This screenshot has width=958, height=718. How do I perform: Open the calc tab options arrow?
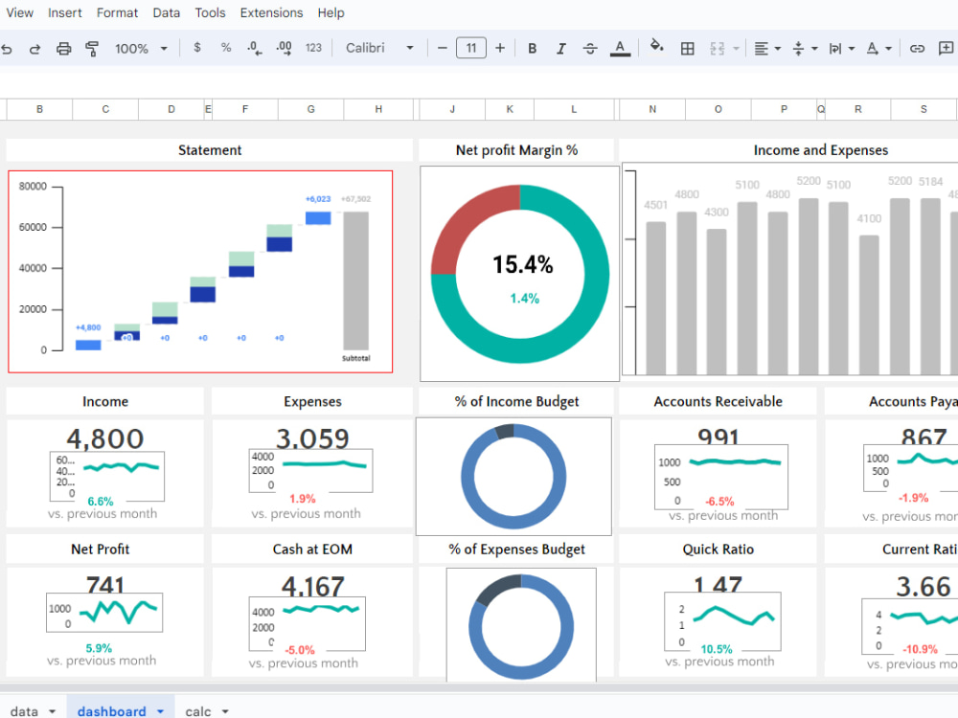pos(225,712)
